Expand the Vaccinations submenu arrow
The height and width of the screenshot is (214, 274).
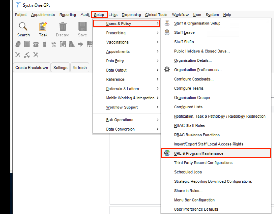157,42
